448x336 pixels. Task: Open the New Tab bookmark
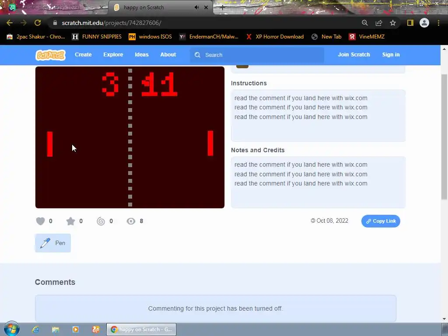[x=326, y=37]
